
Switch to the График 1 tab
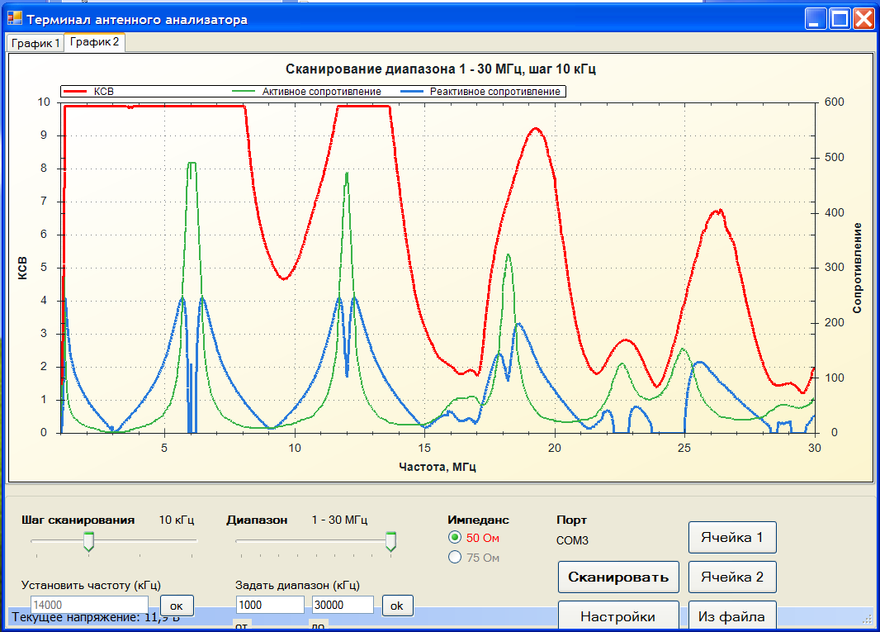(x=35, y=43)
